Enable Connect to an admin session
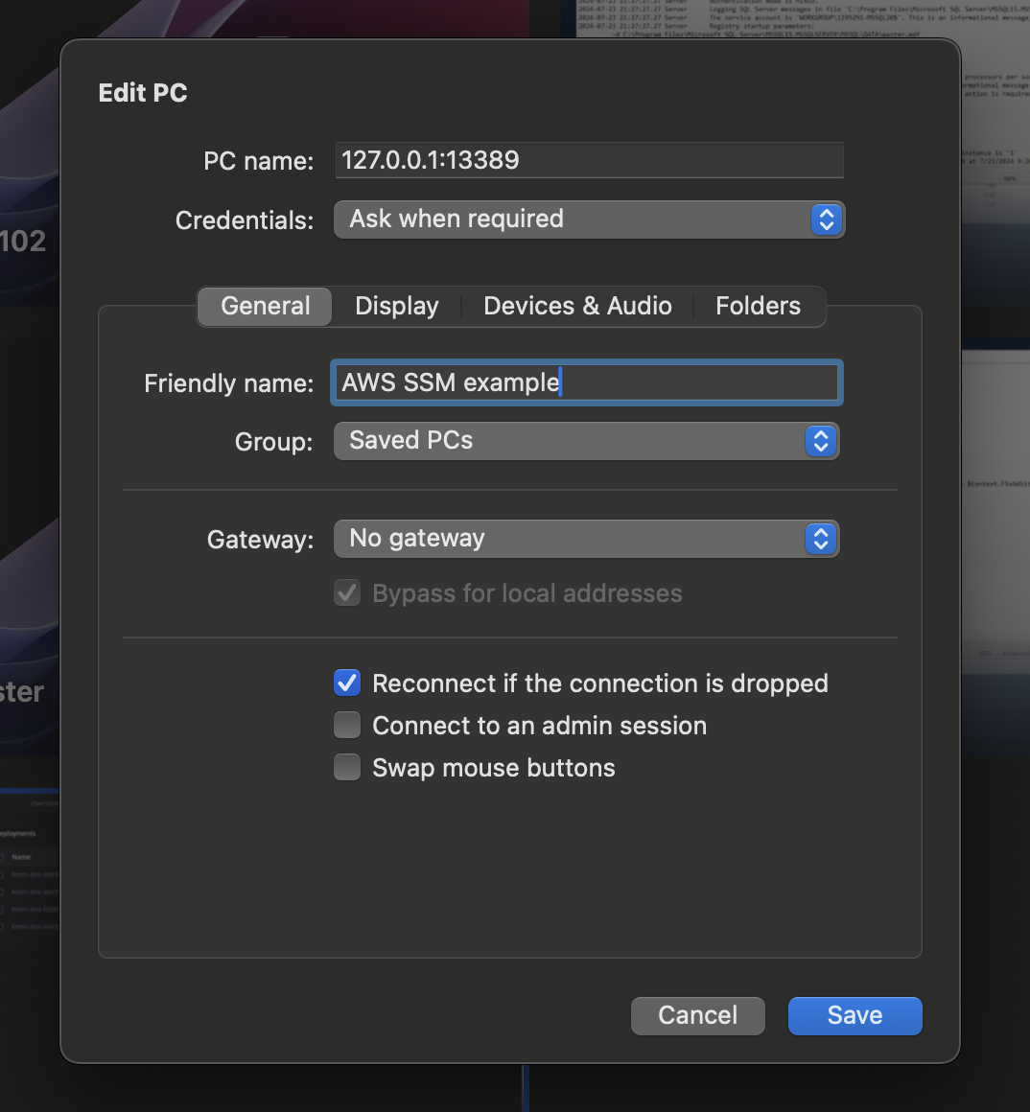This screenshot has height=1112, width=1030. (347, 726)
